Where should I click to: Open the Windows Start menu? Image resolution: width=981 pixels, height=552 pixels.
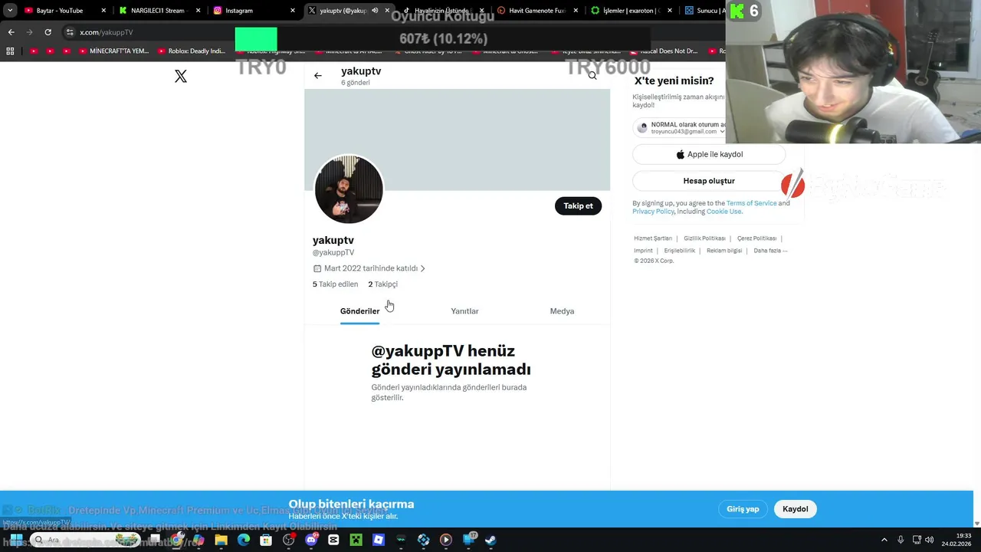(15, 540)
